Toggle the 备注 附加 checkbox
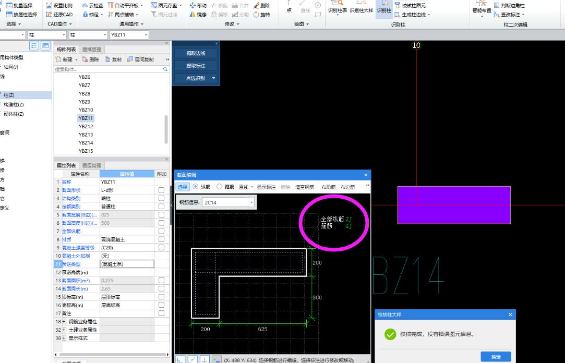The height and width of the screenshot is (363, 565). (x=161, y=313)
